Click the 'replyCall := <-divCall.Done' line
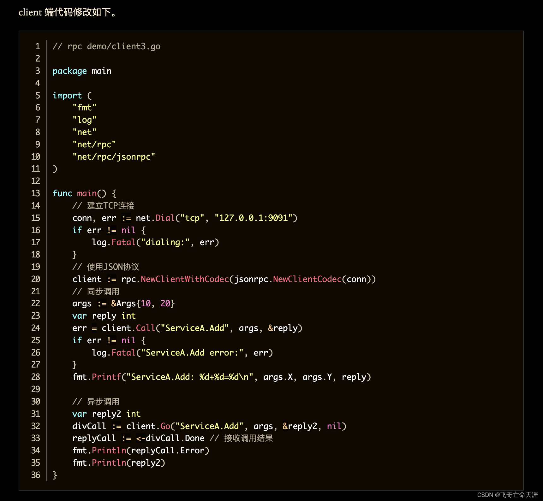 (x=173, y=438)
